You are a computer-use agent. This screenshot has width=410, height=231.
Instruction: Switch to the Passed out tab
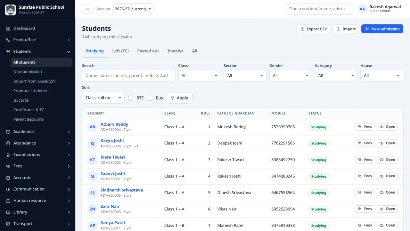[x=148, y=51]
